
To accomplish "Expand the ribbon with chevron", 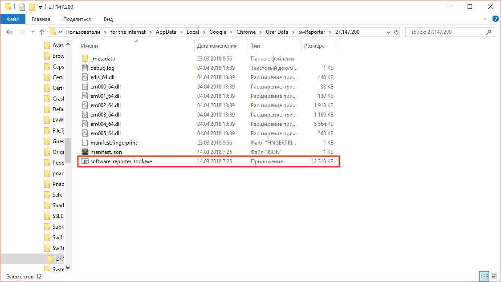I will (x=486, y=19).
